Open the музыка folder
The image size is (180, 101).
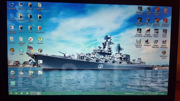click(21, 6)
